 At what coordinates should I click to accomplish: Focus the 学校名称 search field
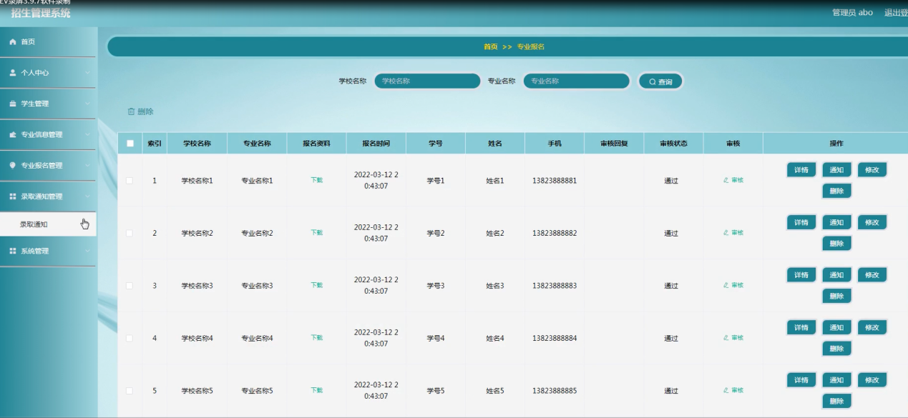427,81
